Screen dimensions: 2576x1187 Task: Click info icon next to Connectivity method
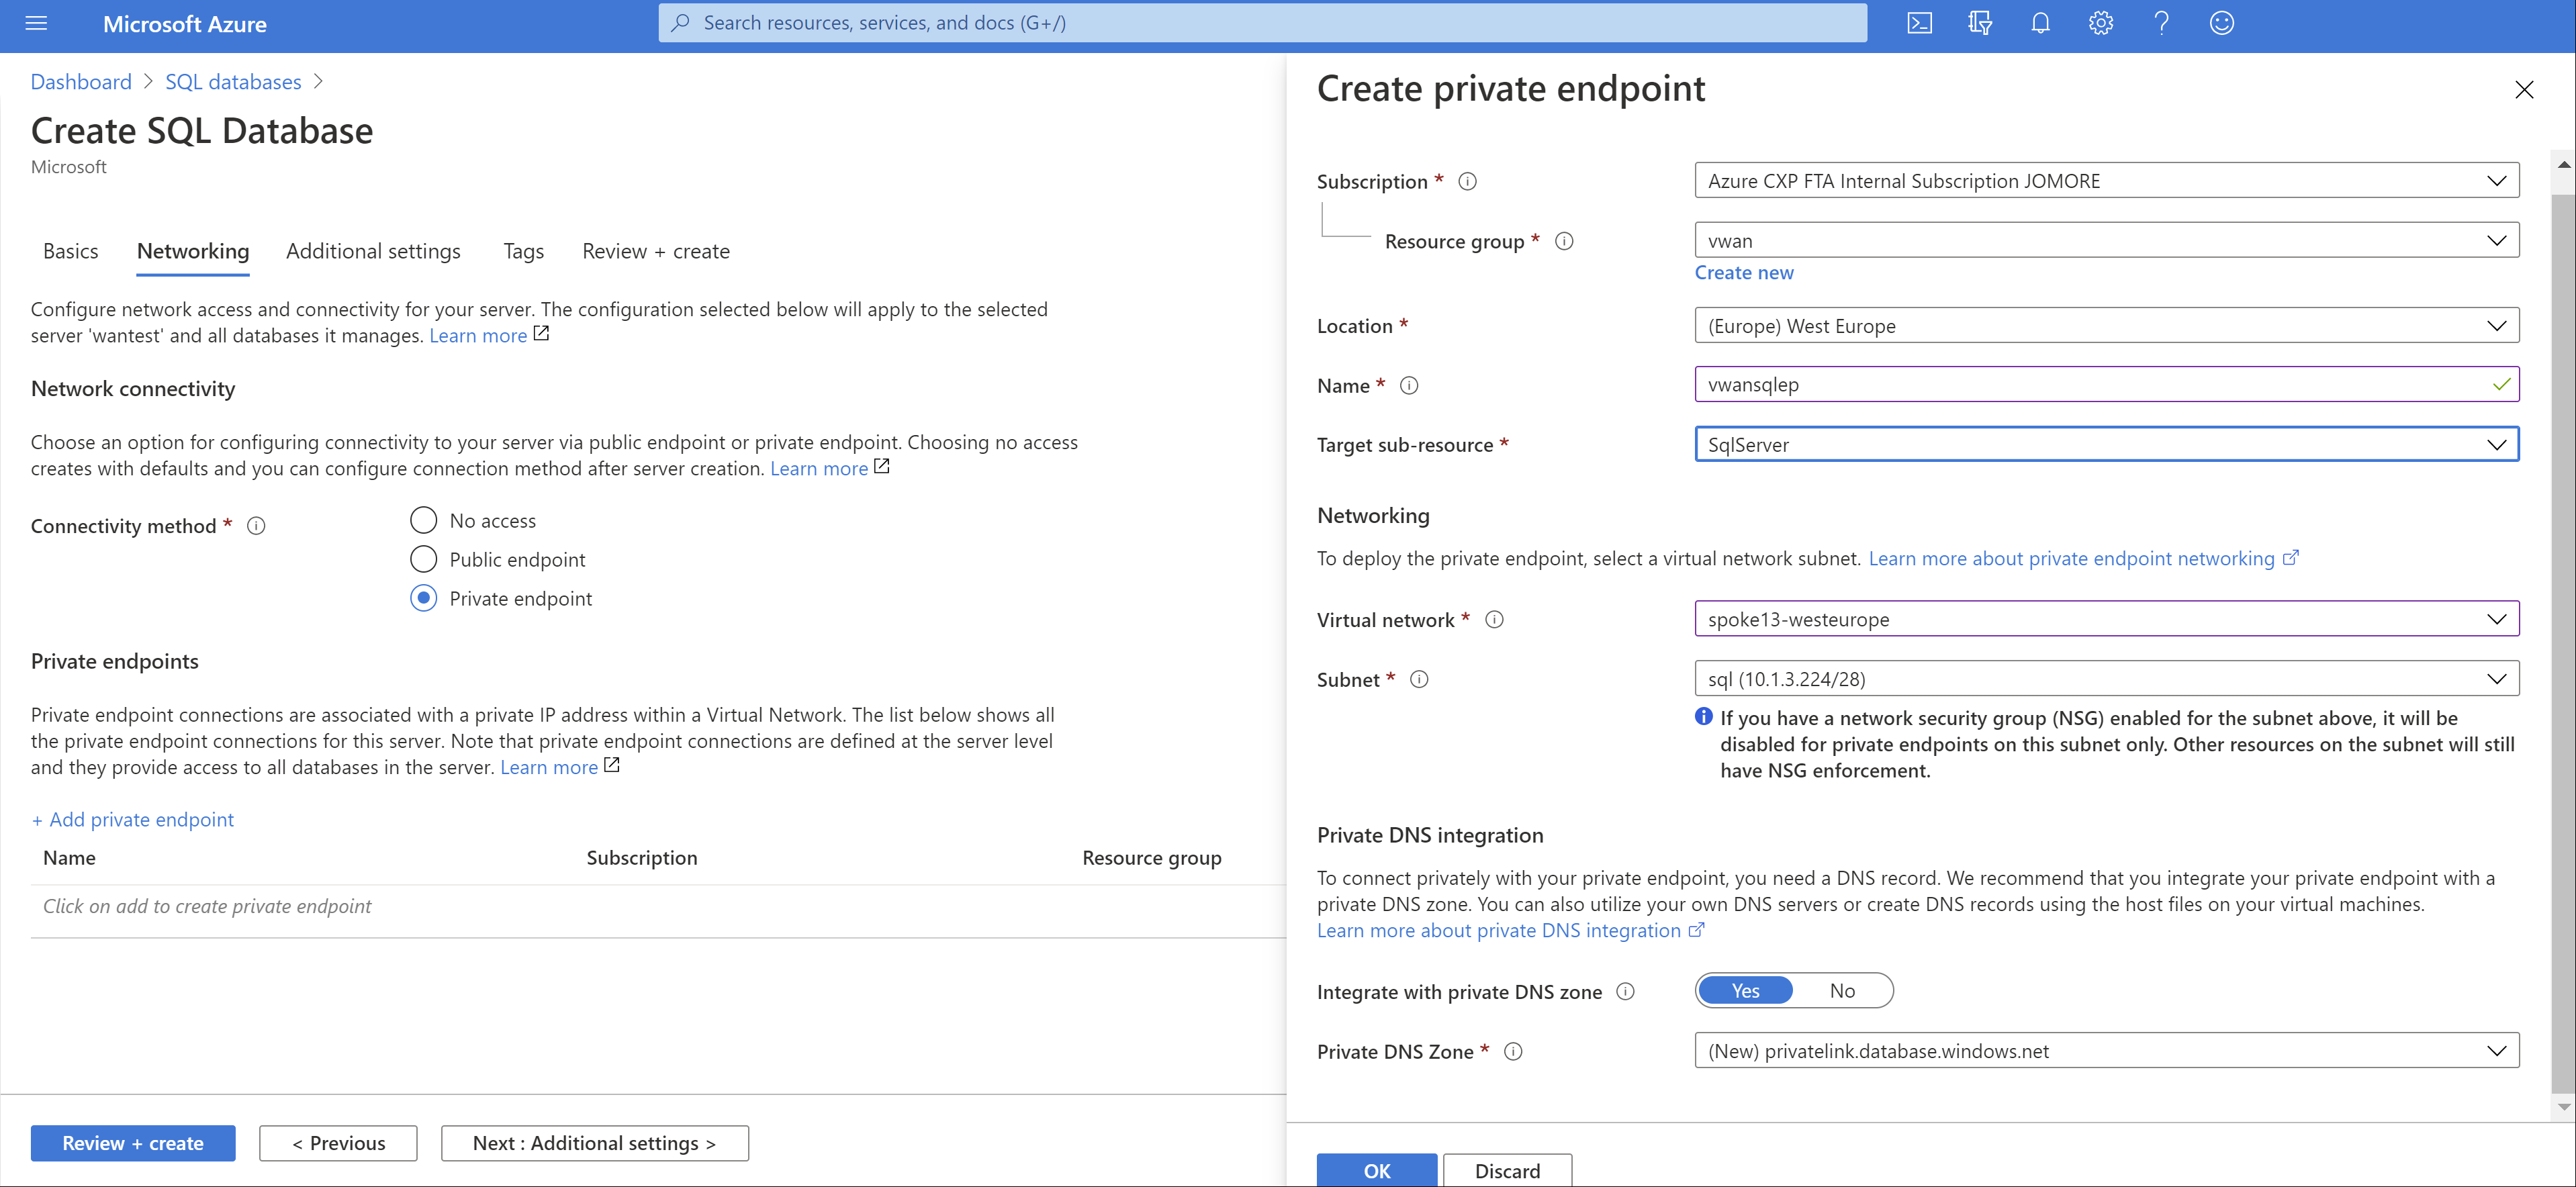click(256, 526)
